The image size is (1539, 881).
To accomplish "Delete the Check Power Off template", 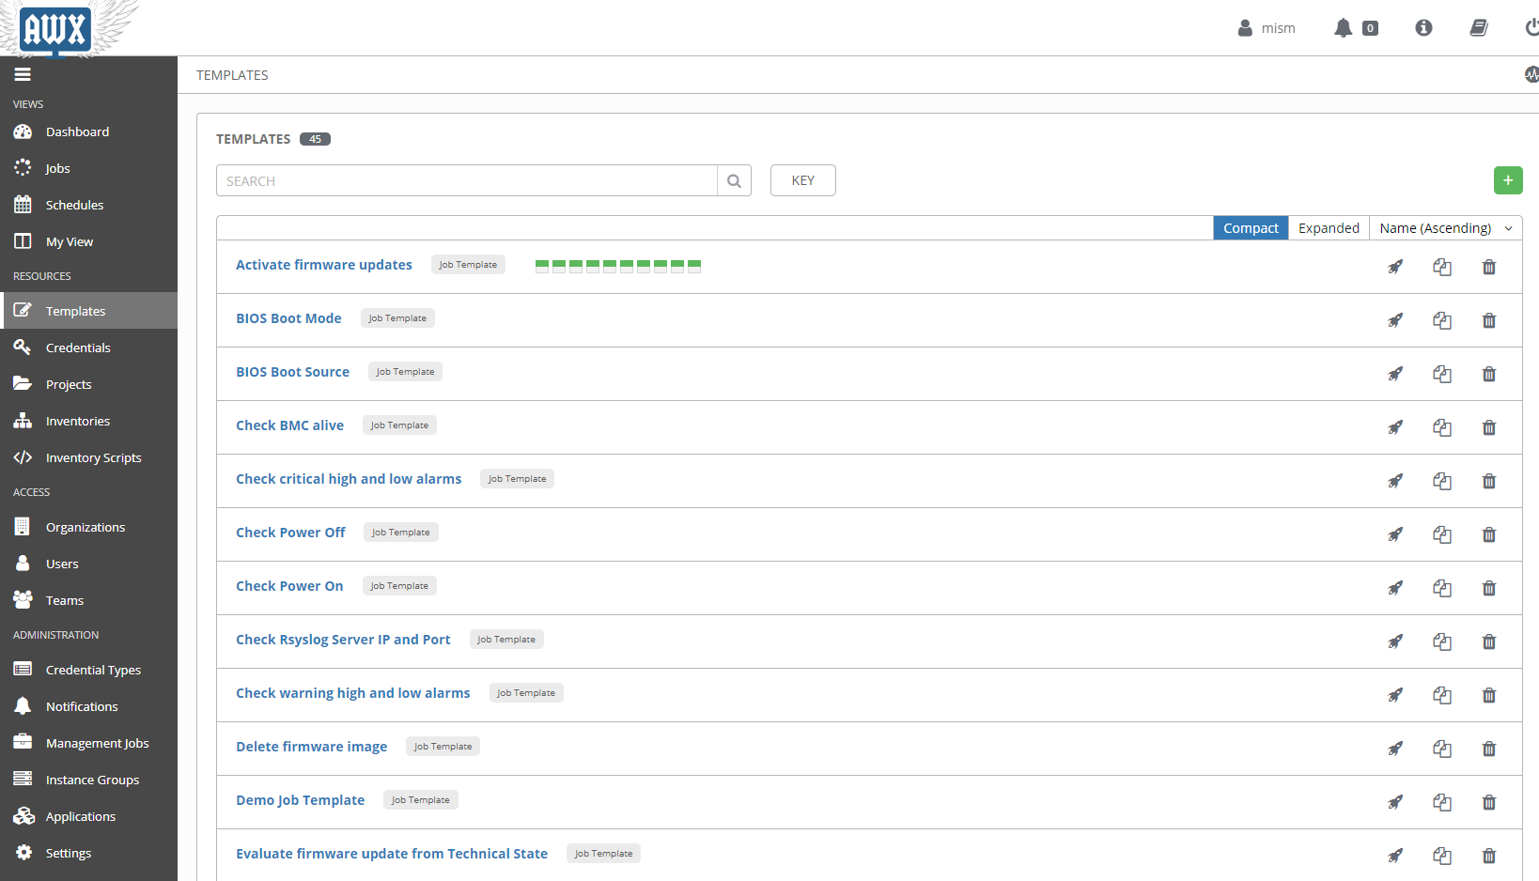I will [x=1489, y=534].
